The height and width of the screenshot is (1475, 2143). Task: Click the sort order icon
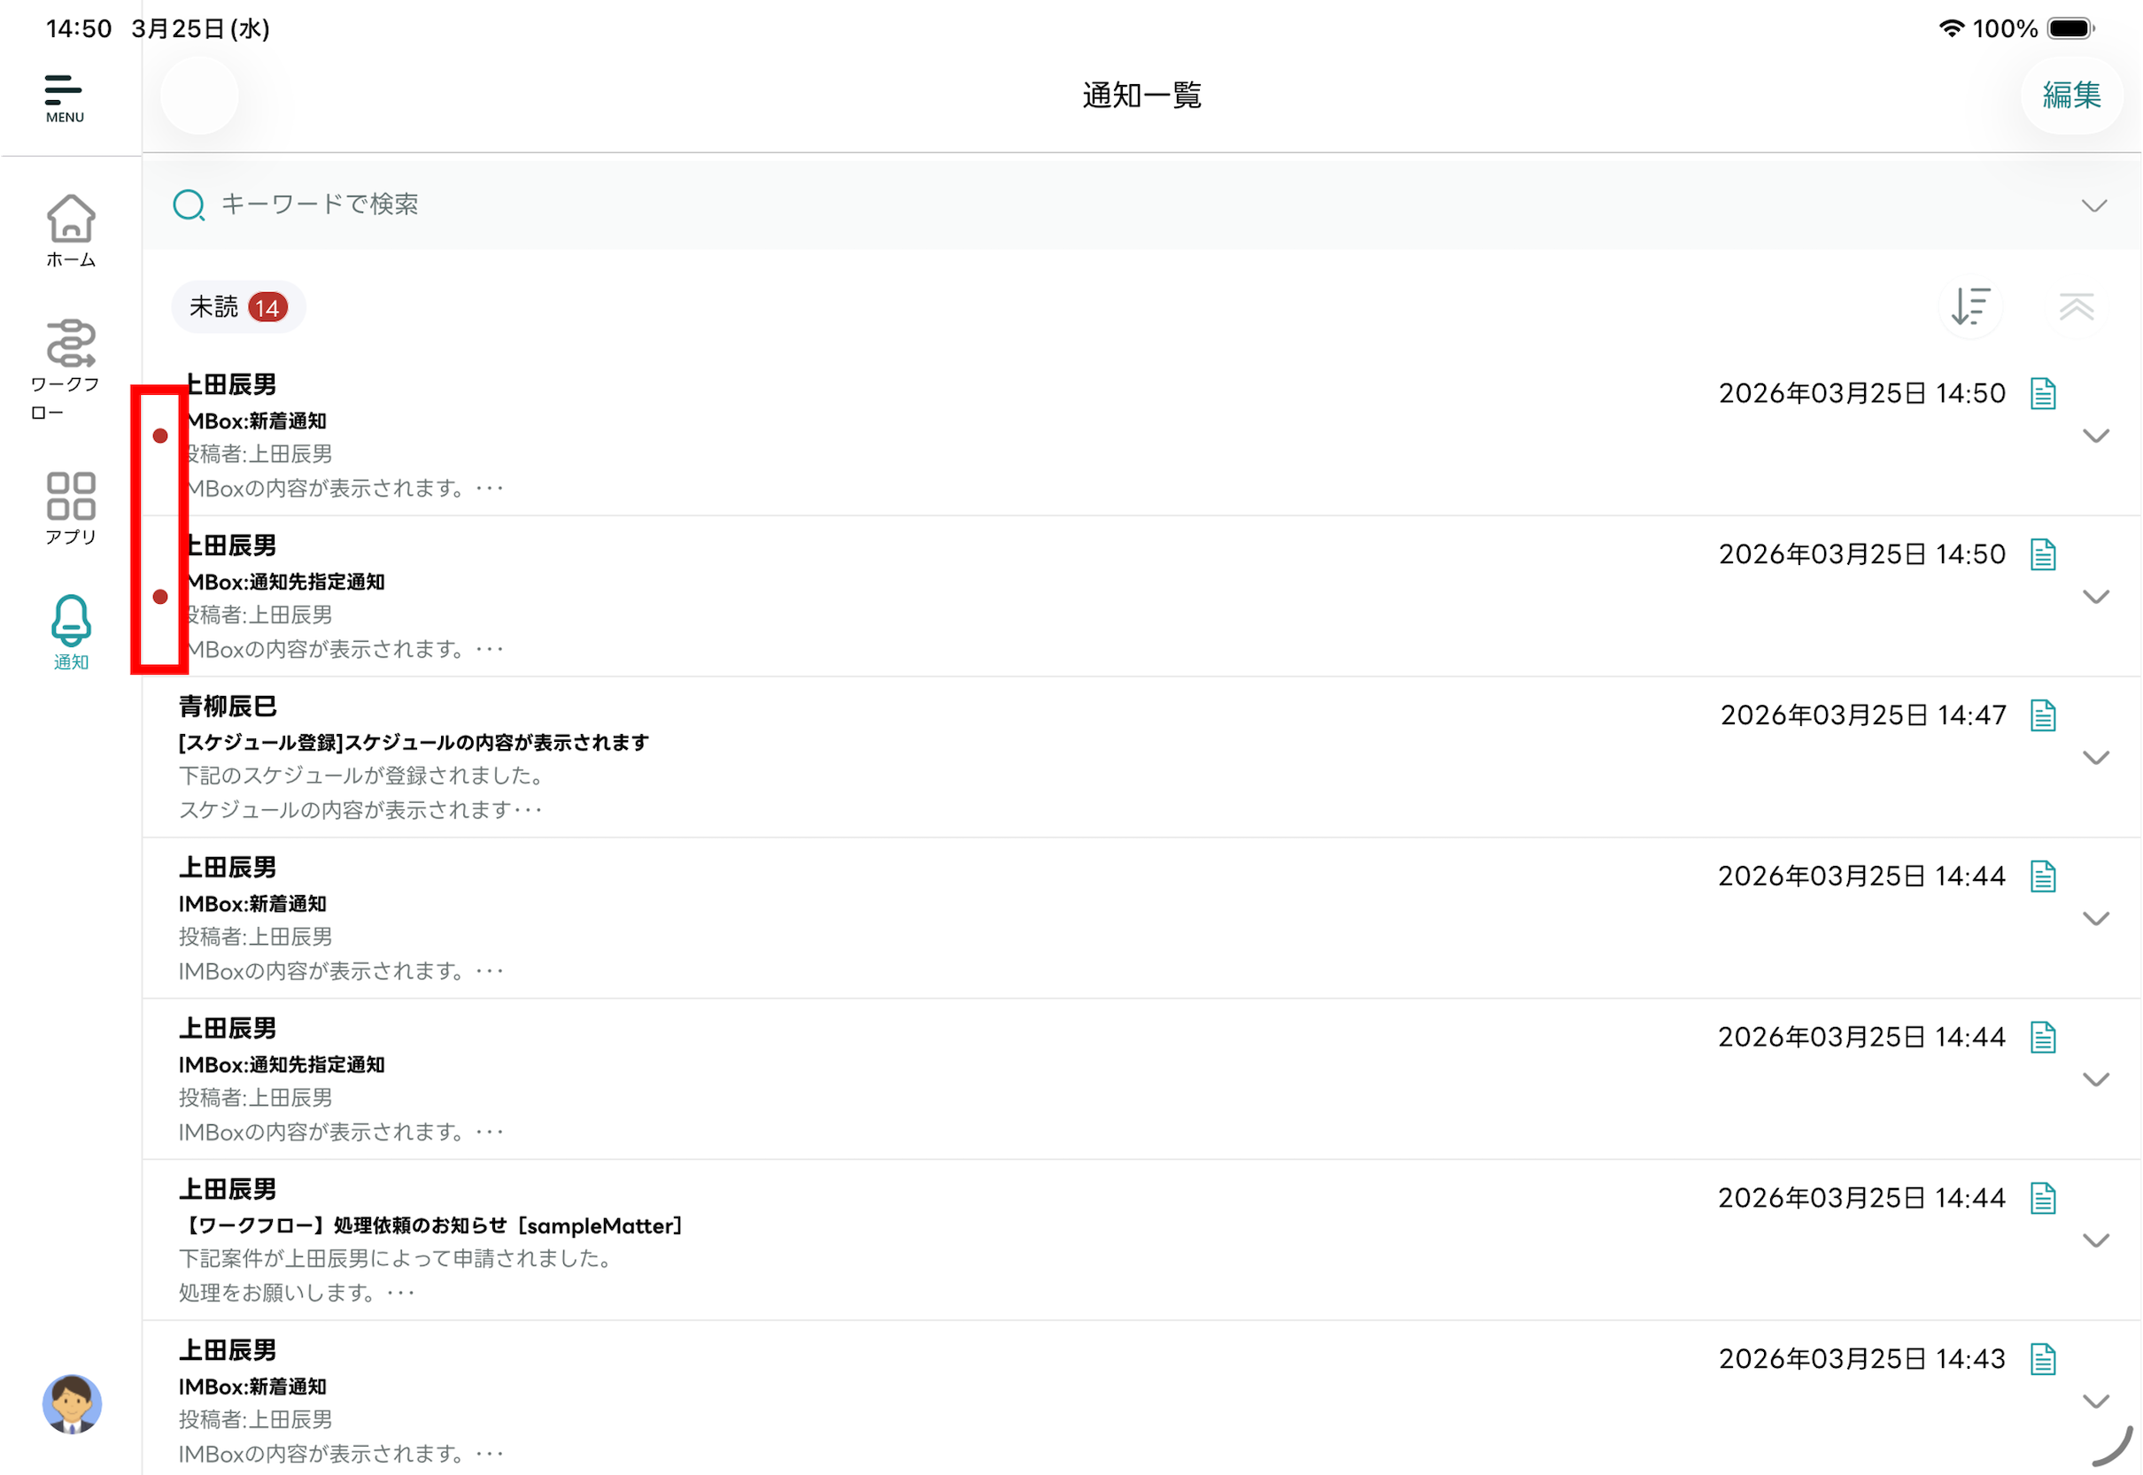(x=1969, y=307)
